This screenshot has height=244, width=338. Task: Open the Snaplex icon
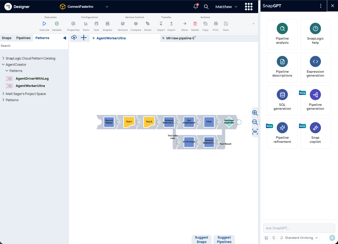[107, 24]
